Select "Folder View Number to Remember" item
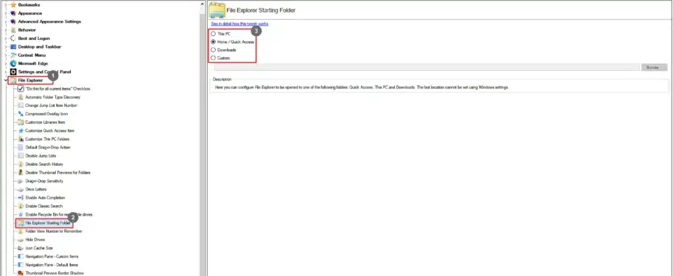The image size is (673, 276). pyautogui.click(x=54, y=231)
